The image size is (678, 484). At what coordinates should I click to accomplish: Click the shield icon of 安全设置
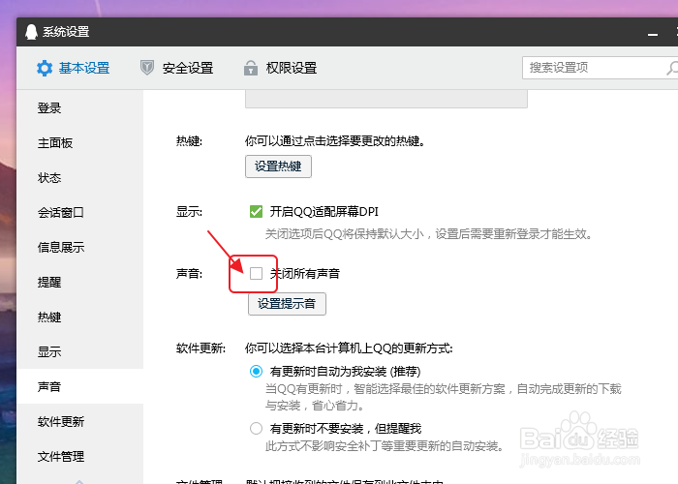click(147, 68)
